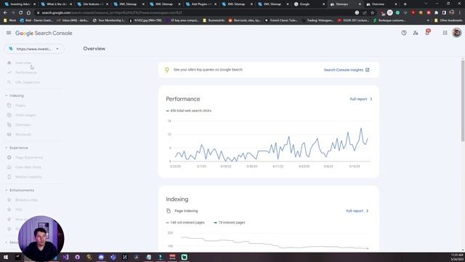
Task: Click the Removals eye-off icon
Action: [x=9, y=135]
